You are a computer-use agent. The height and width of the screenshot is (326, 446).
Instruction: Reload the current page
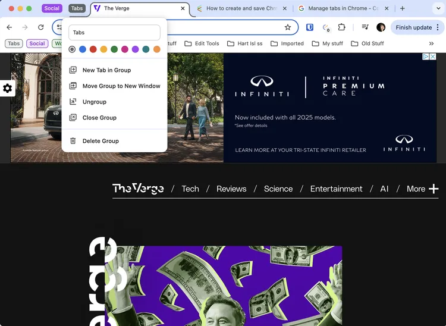[40, 27]
